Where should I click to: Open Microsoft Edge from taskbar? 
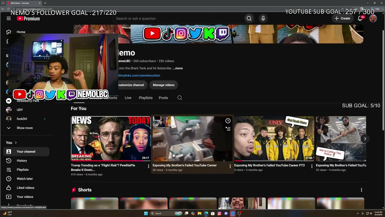[206, 213]
